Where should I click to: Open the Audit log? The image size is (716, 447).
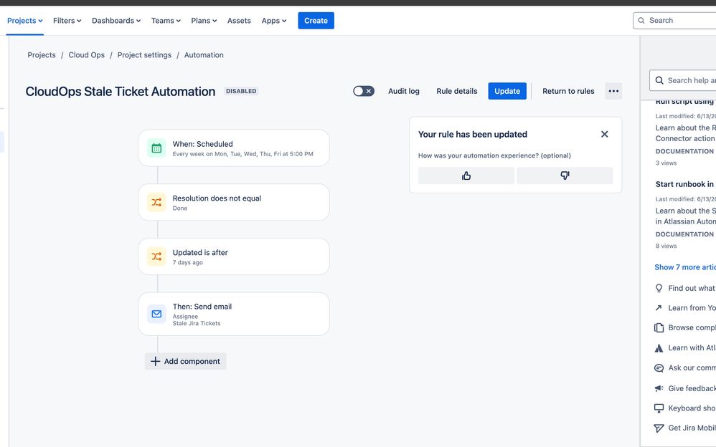pyautogui.click(x=404, y=91)
